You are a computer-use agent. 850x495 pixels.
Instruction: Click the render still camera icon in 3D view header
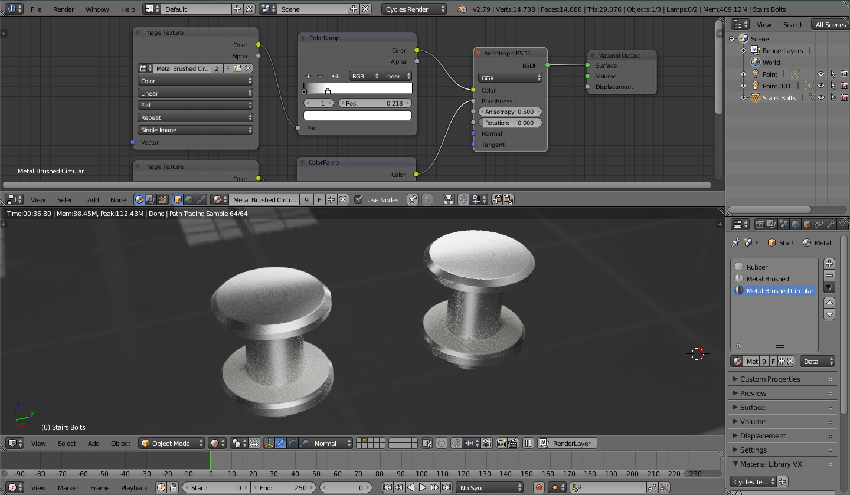(501, 443)
